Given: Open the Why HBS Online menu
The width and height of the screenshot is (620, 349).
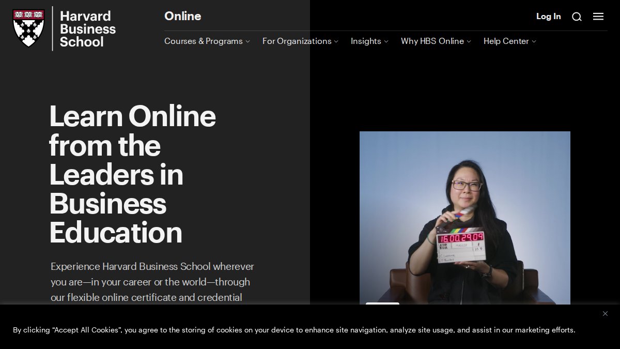Looking at the screenshot, I should tap(432, 41).
